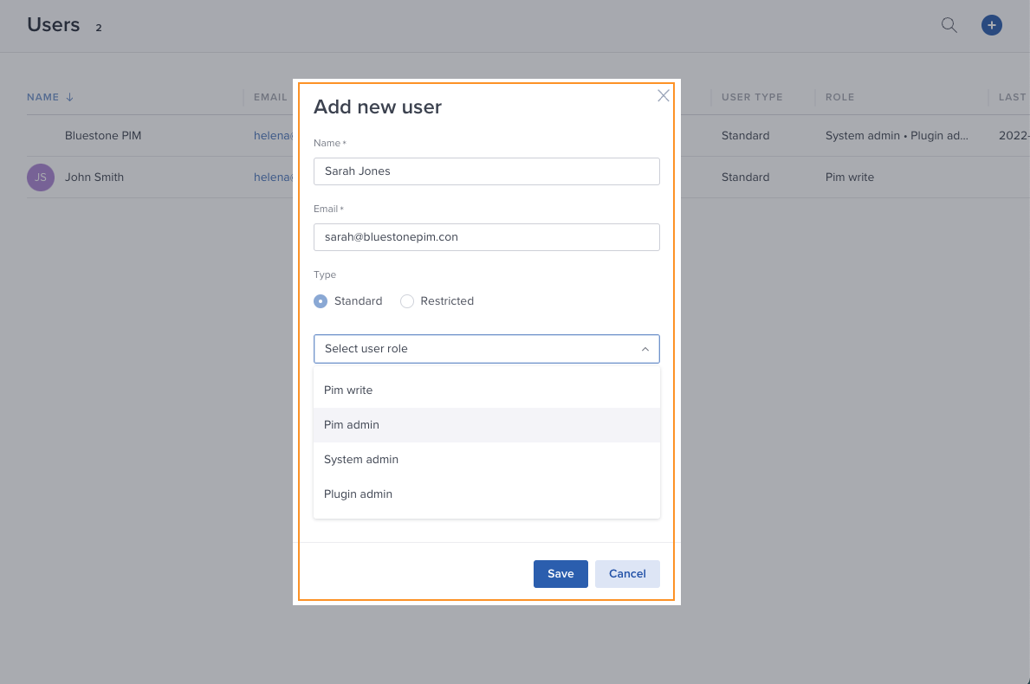
Task: Click the blue plus add user icon
Action: (x=991, y=25)
